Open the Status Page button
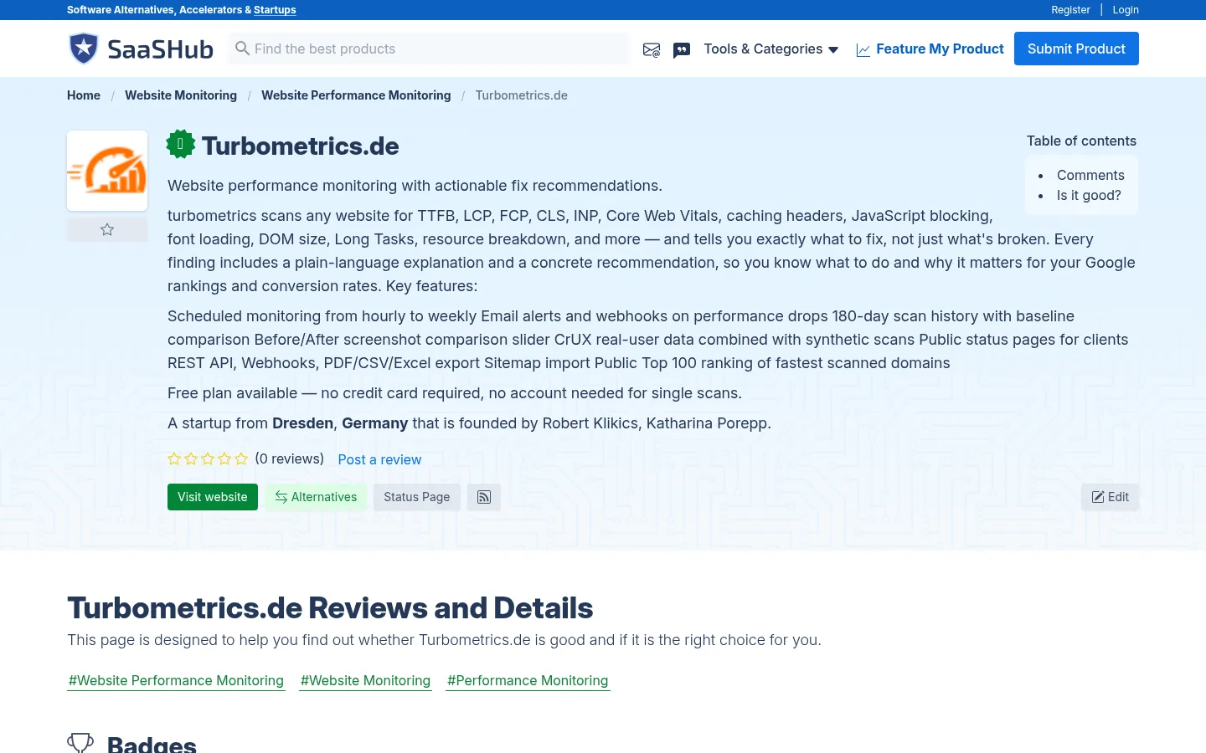 (x=416, y=497)
